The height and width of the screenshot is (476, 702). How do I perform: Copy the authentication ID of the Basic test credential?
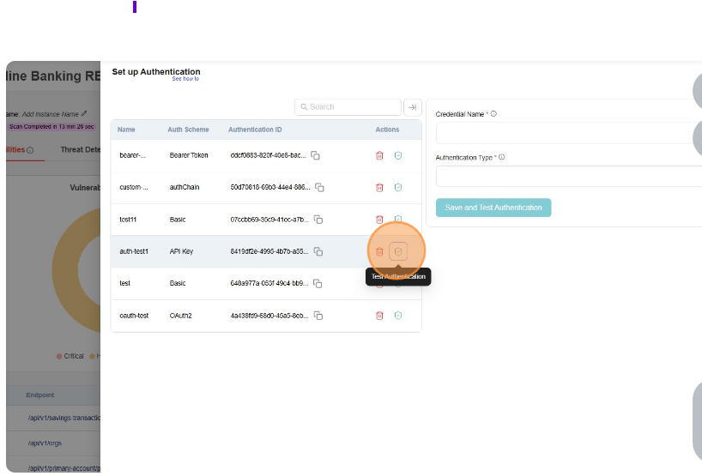pos(316,284)
